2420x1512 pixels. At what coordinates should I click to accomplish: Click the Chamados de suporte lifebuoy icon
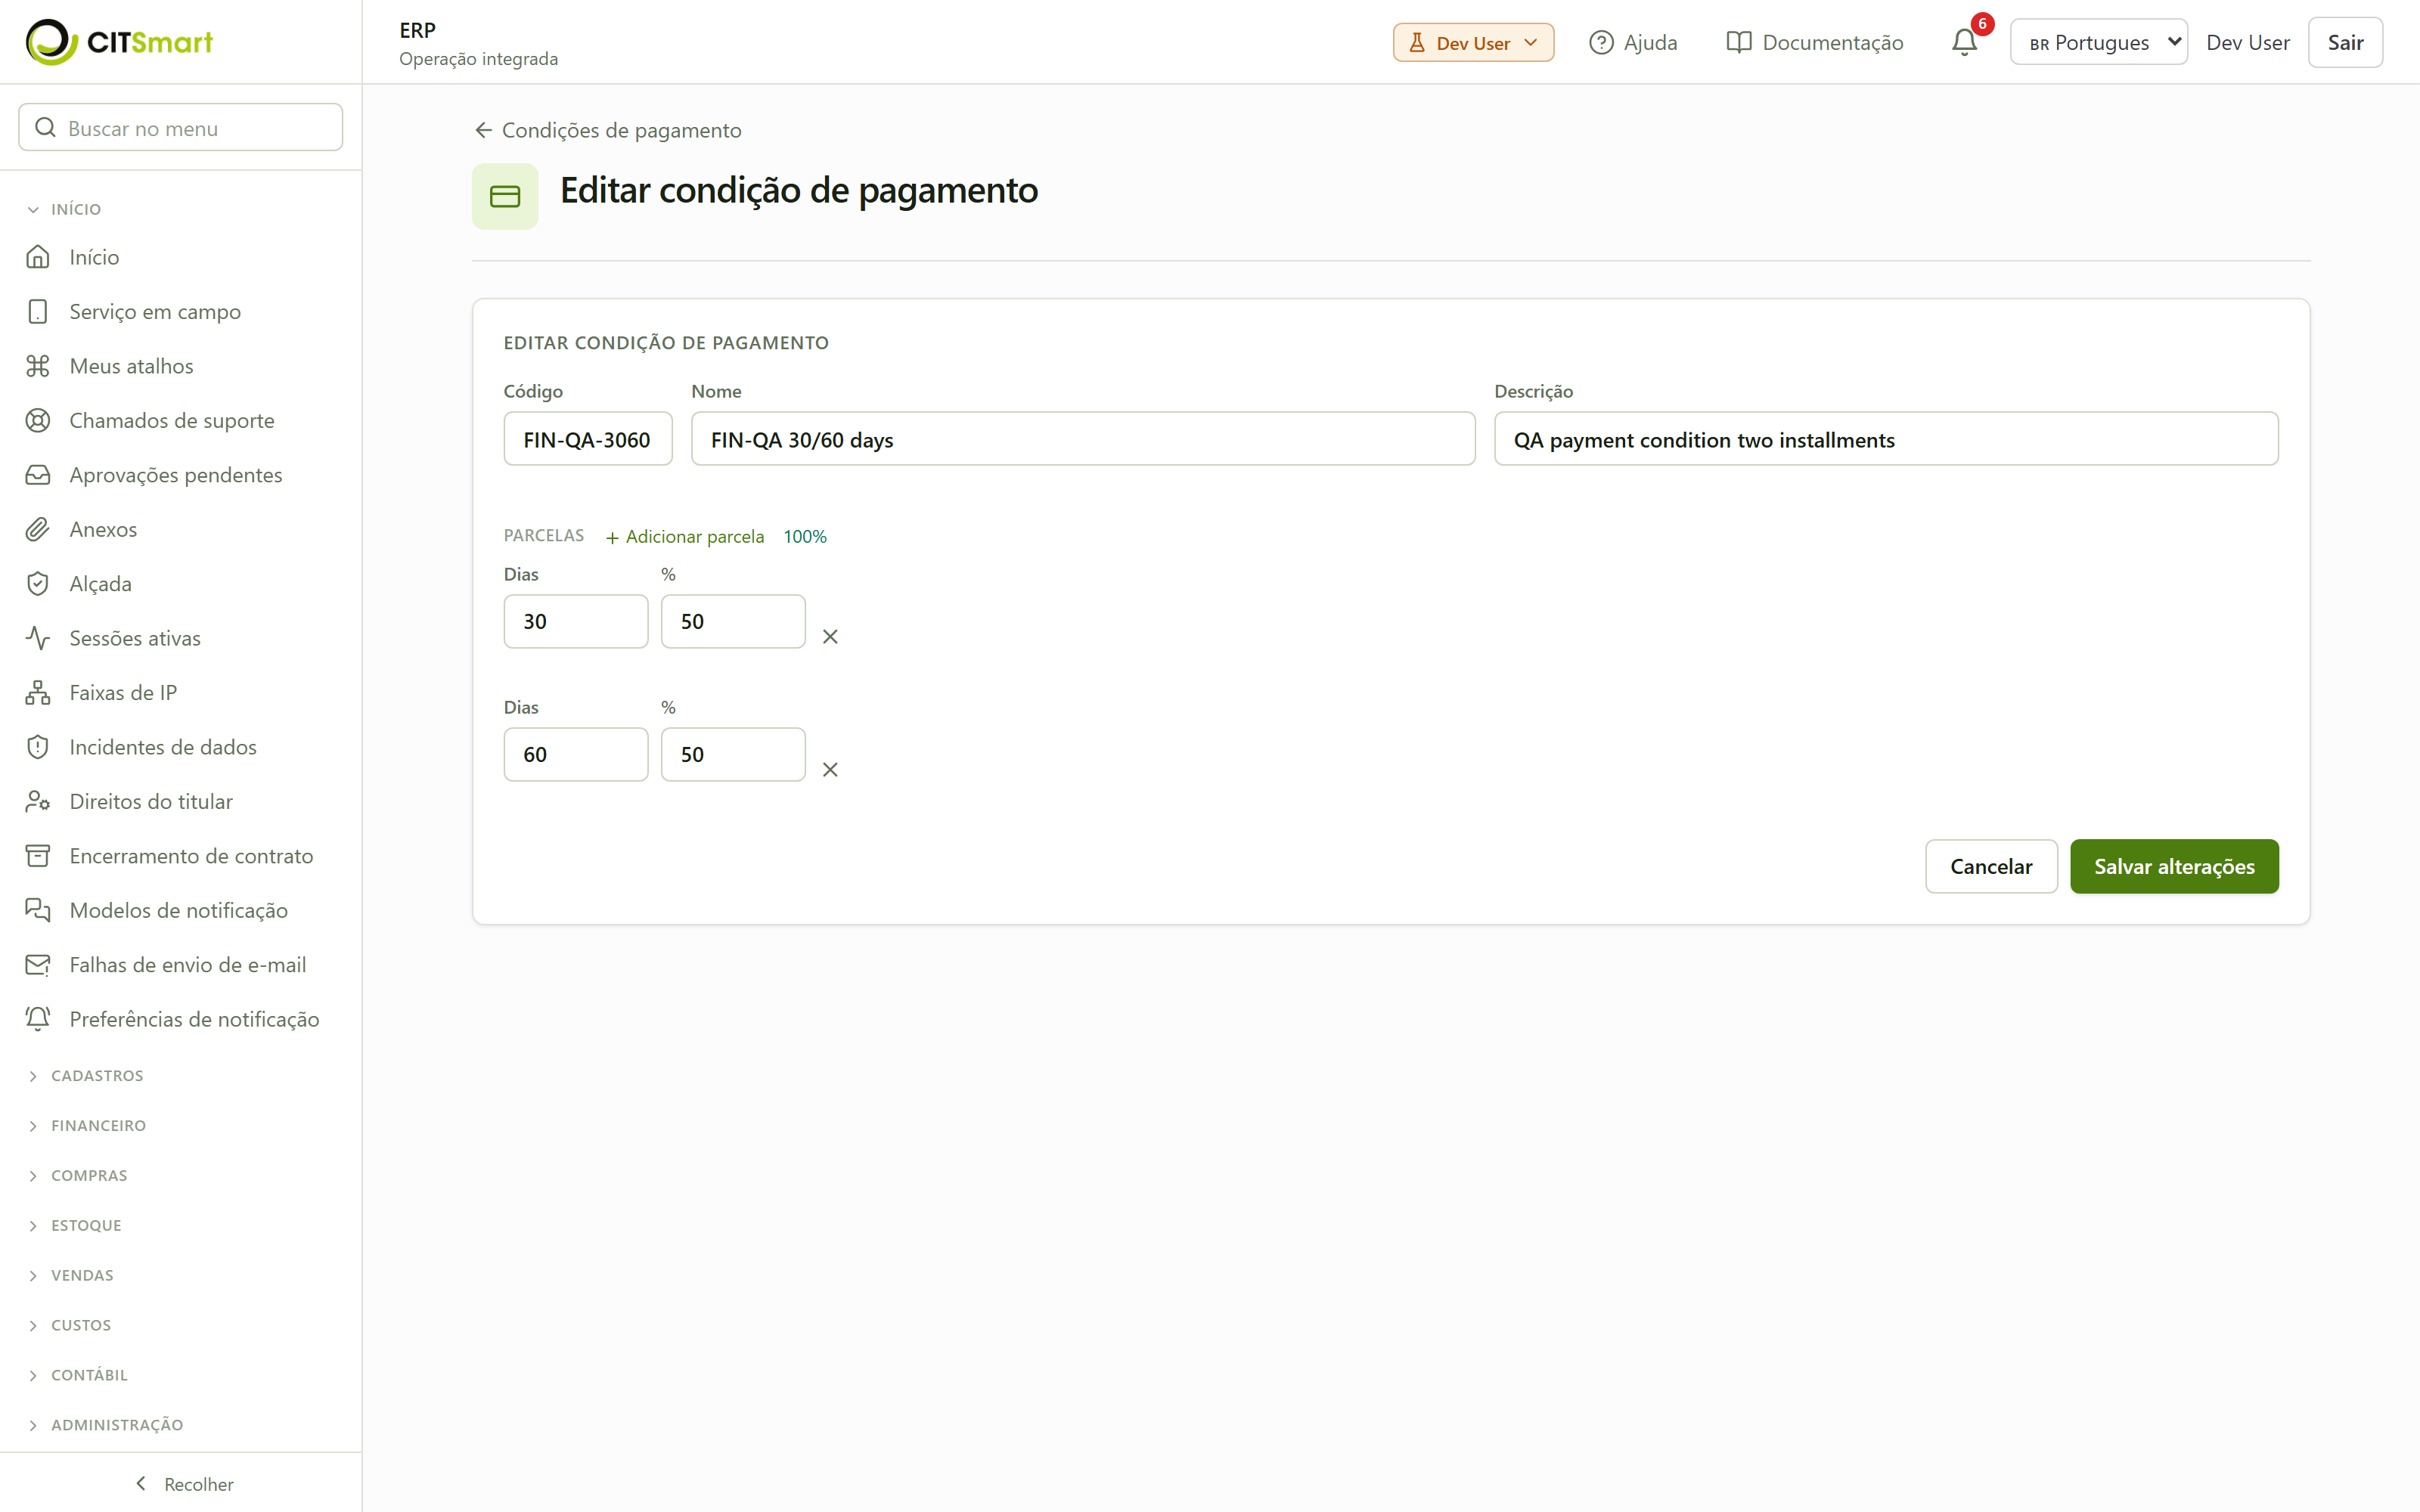coord(38,420)
